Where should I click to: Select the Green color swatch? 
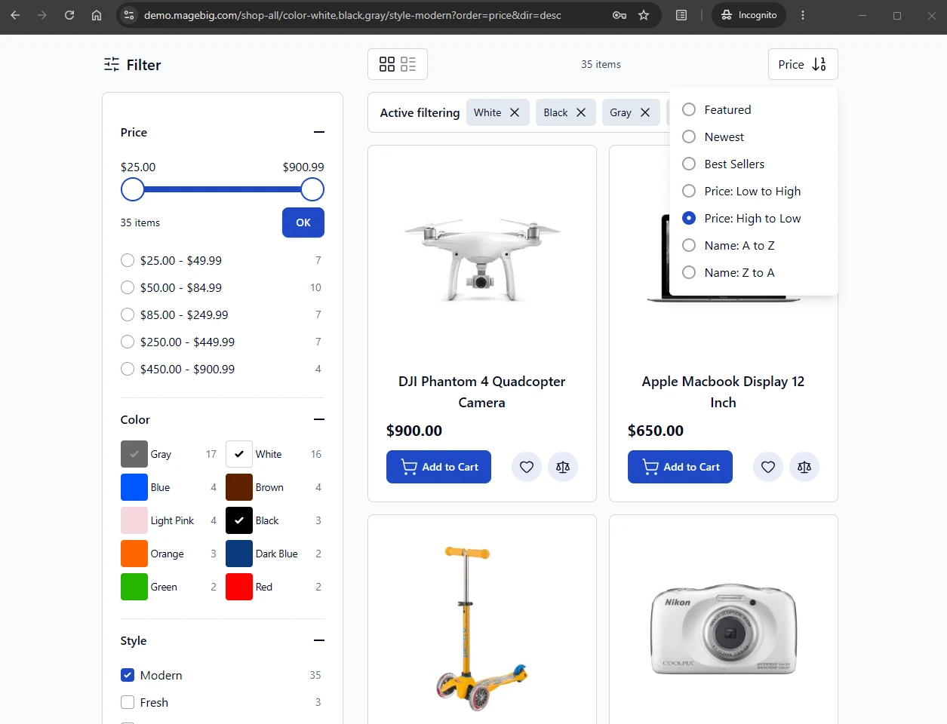pos(134,587)
